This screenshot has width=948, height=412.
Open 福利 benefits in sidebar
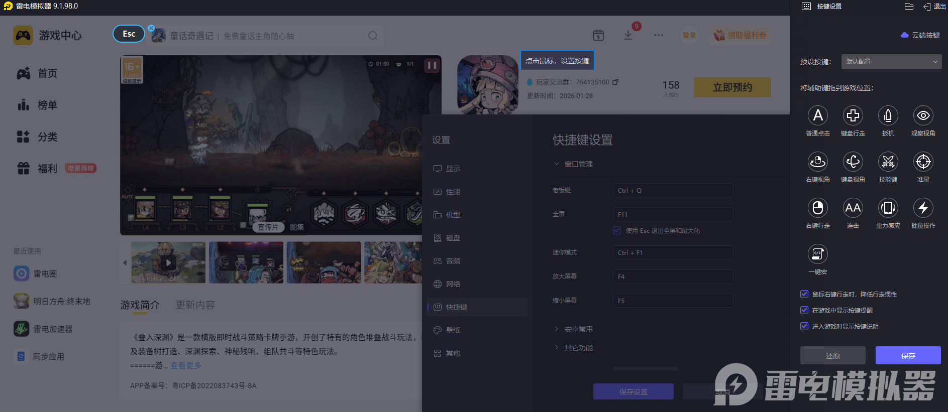coord(37,168)
